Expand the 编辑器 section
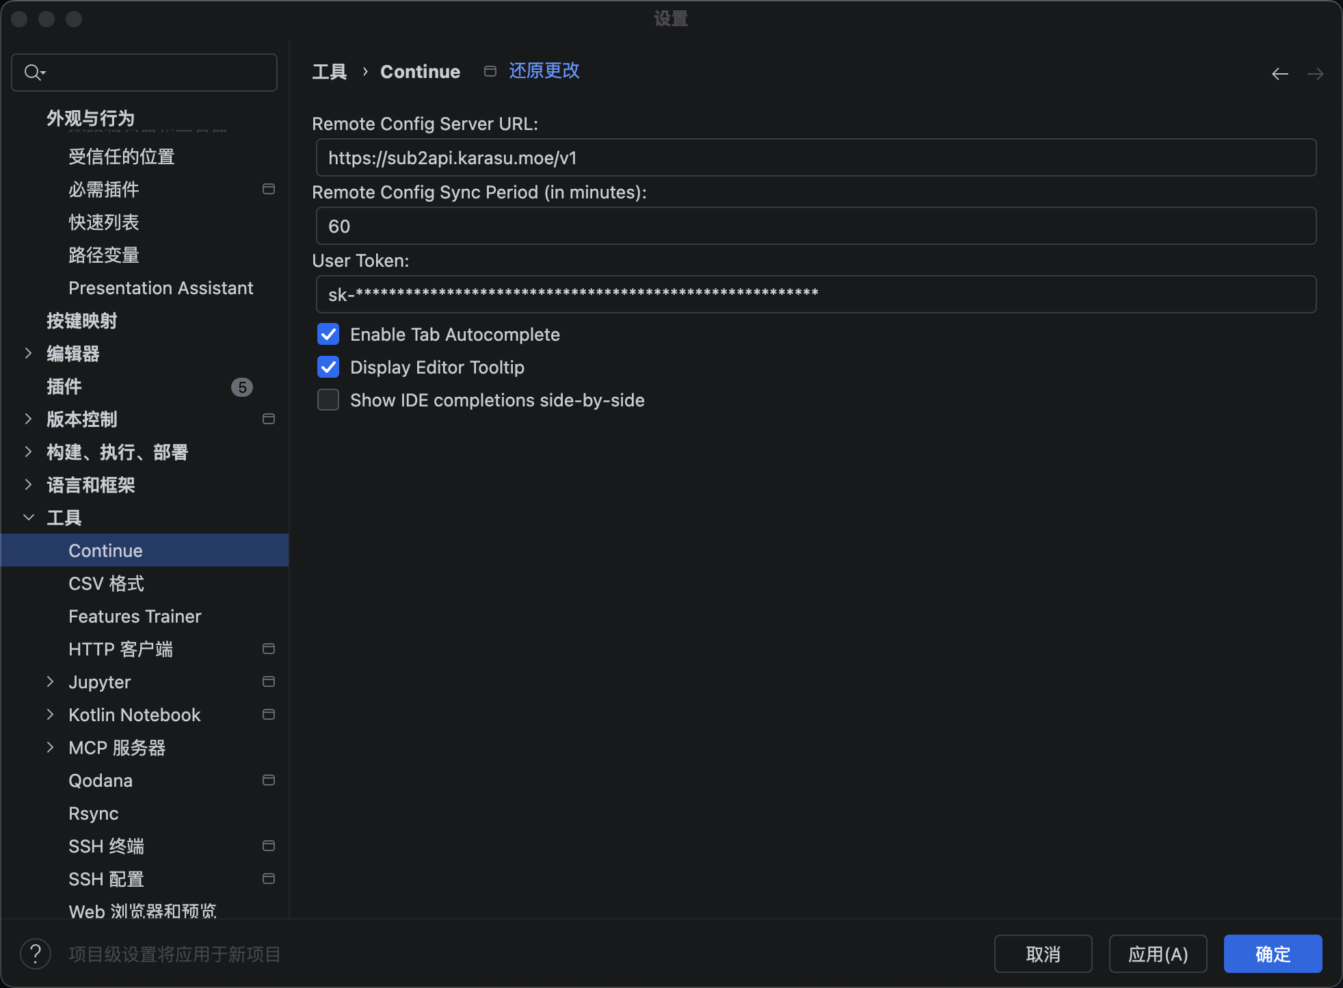This screenshot has height=988, width=1343. point(29,353)
